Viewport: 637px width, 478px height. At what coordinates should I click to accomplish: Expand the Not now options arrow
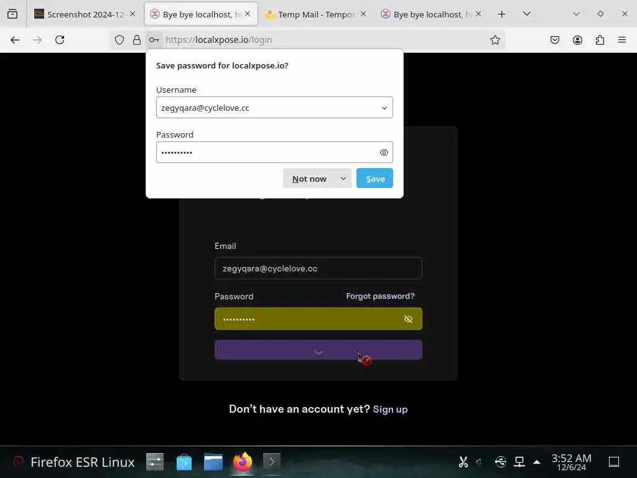(343, 179)
